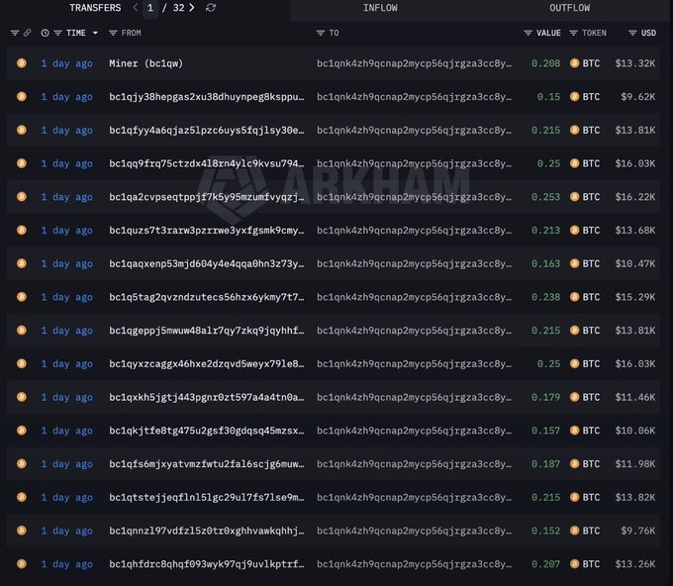Open sender address bc1qgeppj5mwuw48alr7q...

(207, 331)
